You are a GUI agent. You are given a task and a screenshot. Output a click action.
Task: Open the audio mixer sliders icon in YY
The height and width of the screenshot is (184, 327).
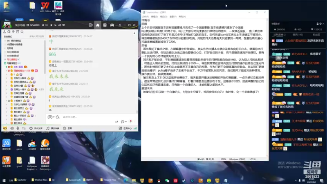click(x=24, y=128)
